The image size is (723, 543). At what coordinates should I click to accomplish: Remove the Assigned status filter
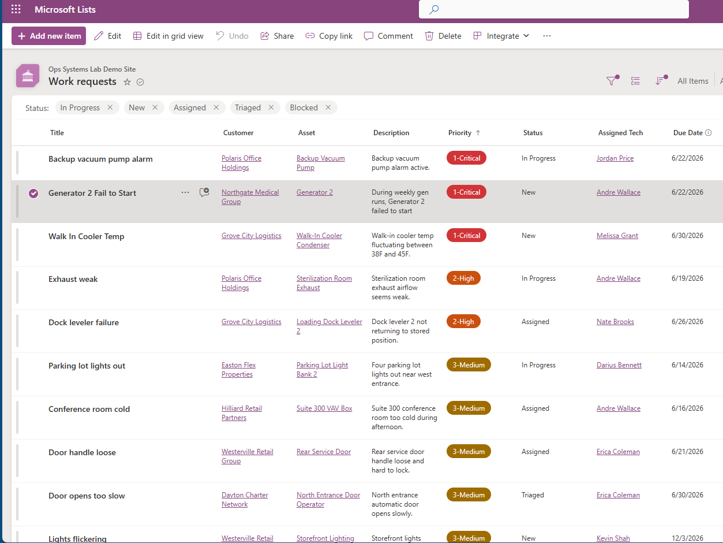(216, 108)
